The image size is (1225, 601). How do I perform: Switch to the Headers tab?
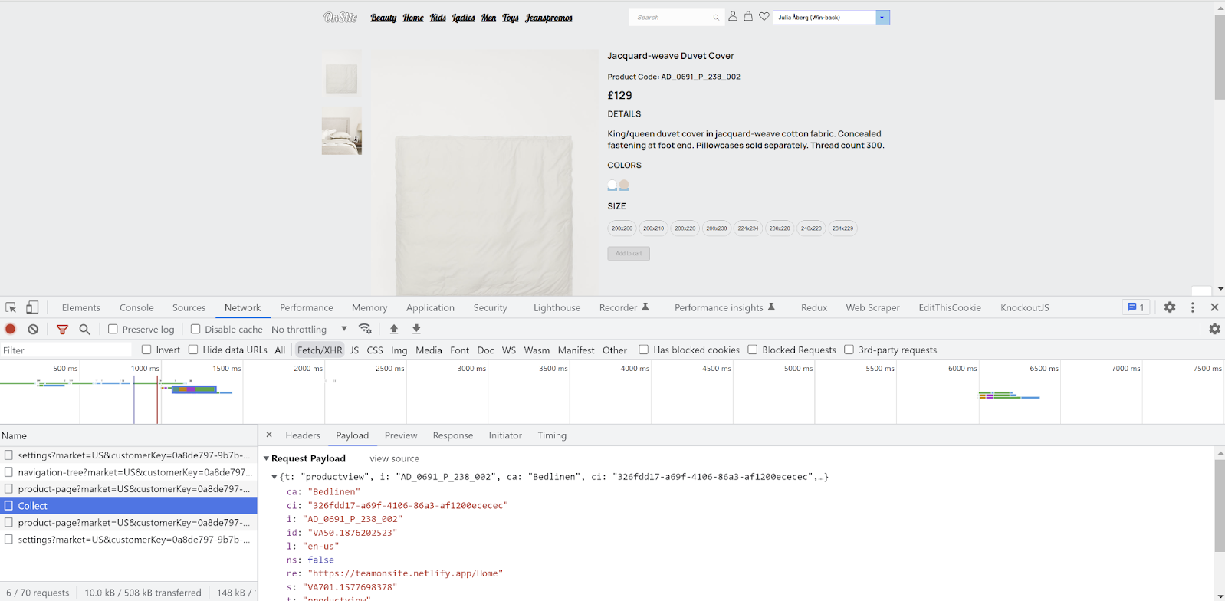pyautogui.click(x=303, y=435)
